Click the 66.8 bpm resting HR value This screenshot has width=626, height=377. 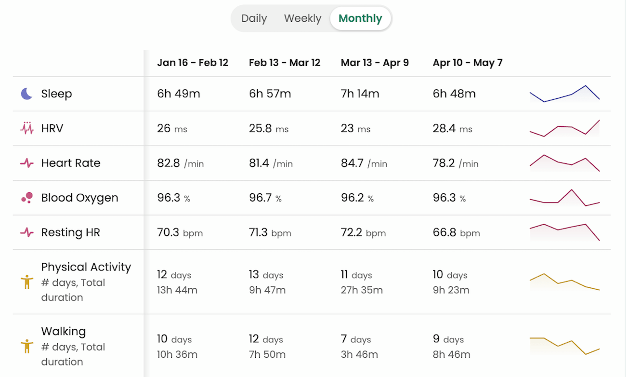point(456,232)
